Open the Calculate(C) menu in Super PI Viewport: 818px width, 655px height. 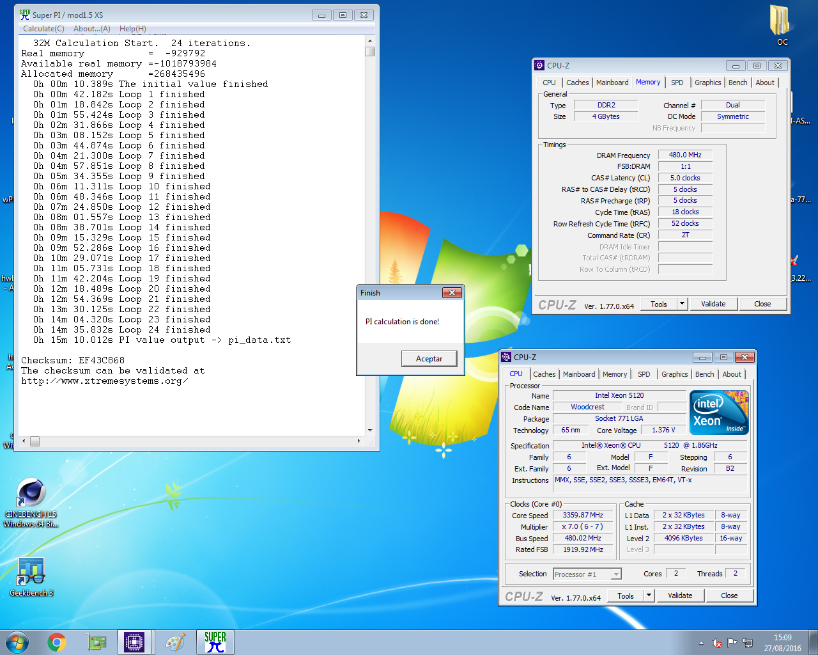pos(43,29)
